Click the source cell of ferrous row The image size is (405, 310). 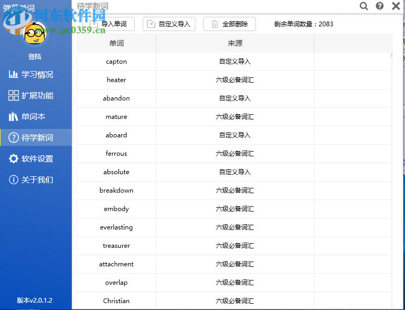click(235, 153)
